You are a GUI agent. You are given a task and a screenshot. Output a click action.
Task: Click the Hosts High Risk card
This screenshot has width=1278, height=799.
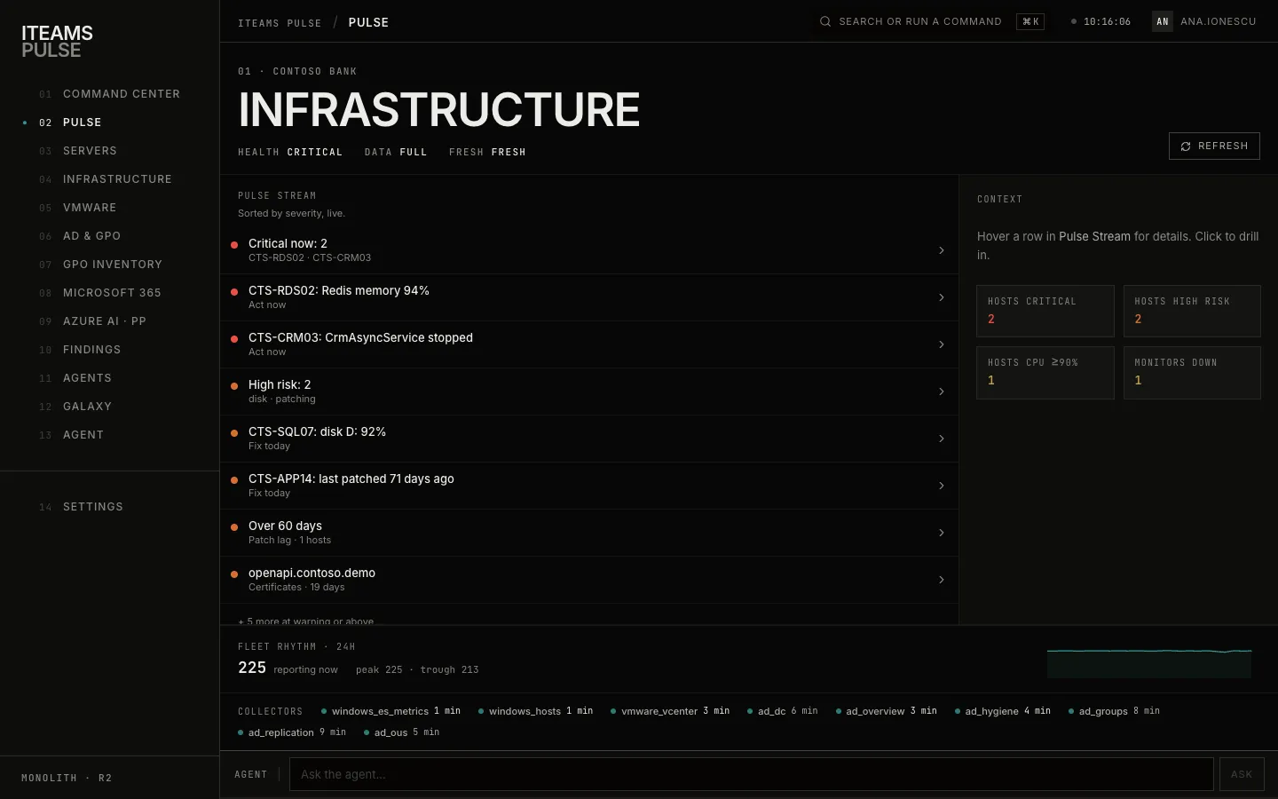pyautogui.click(x=1192, y=311)
